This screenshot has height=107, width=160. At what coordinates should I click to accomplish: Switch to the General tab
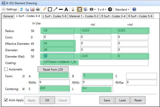(8, 16)
